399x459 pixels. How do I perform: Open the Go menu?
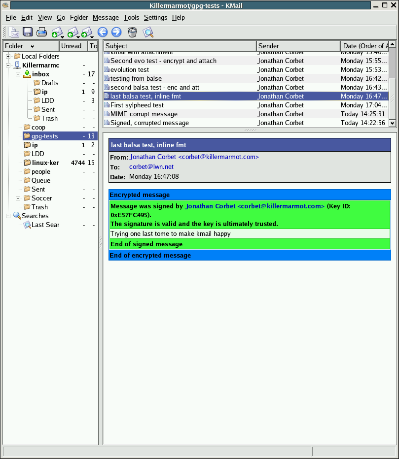pyautogui.click(x=61, y=18)
